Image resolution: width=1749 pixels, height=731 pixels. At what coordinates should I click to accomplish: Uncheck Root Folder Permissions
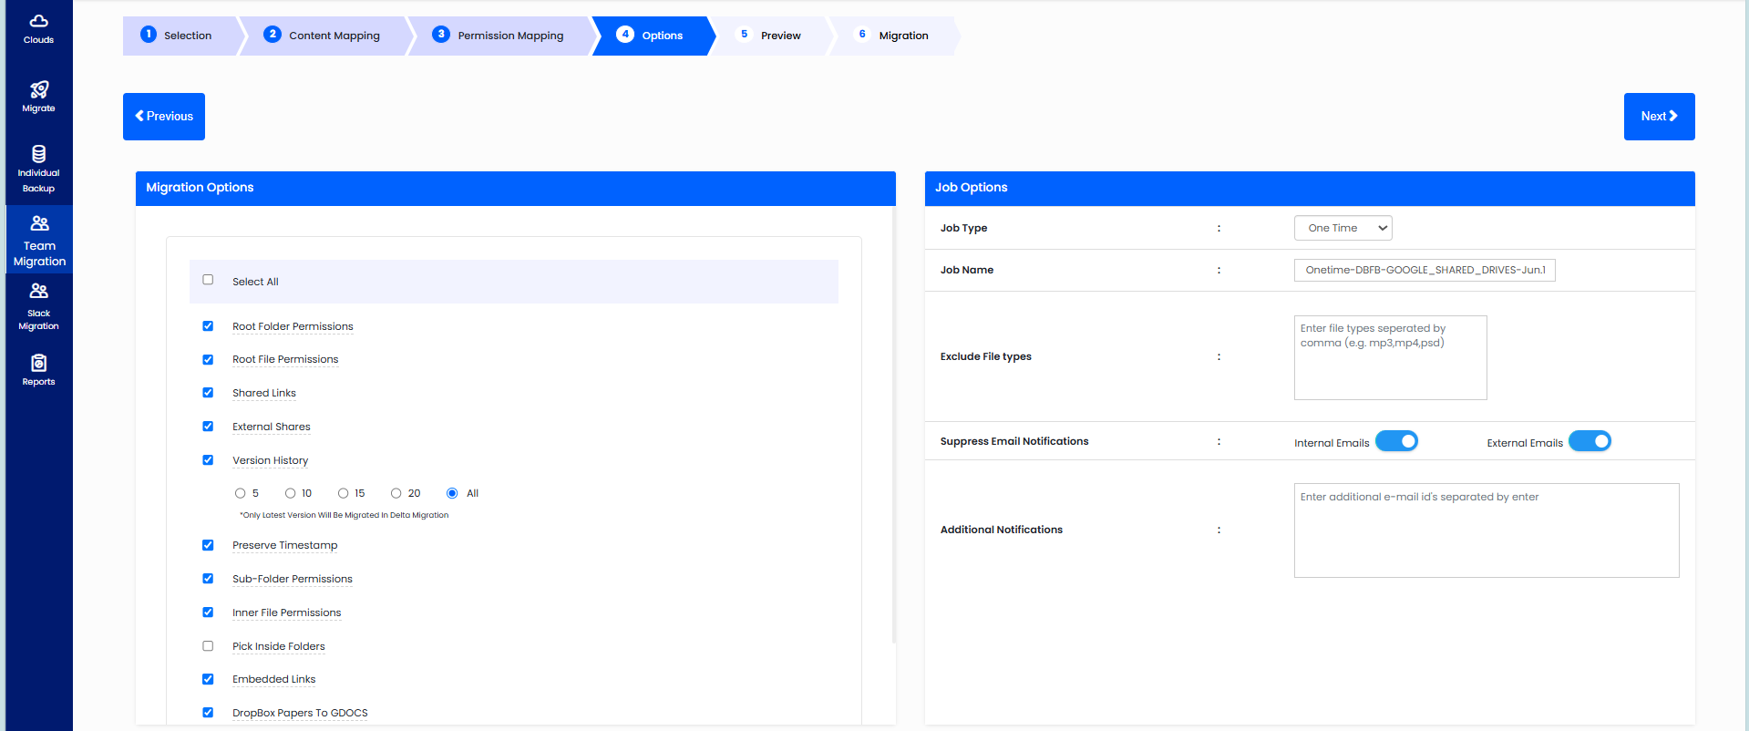[208, 325]
